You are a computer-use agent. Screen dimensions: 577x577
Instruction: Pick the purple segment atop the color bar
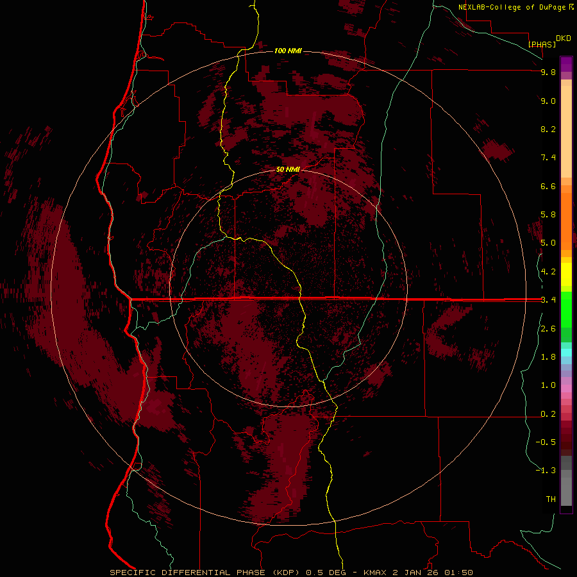click(566, 64)
